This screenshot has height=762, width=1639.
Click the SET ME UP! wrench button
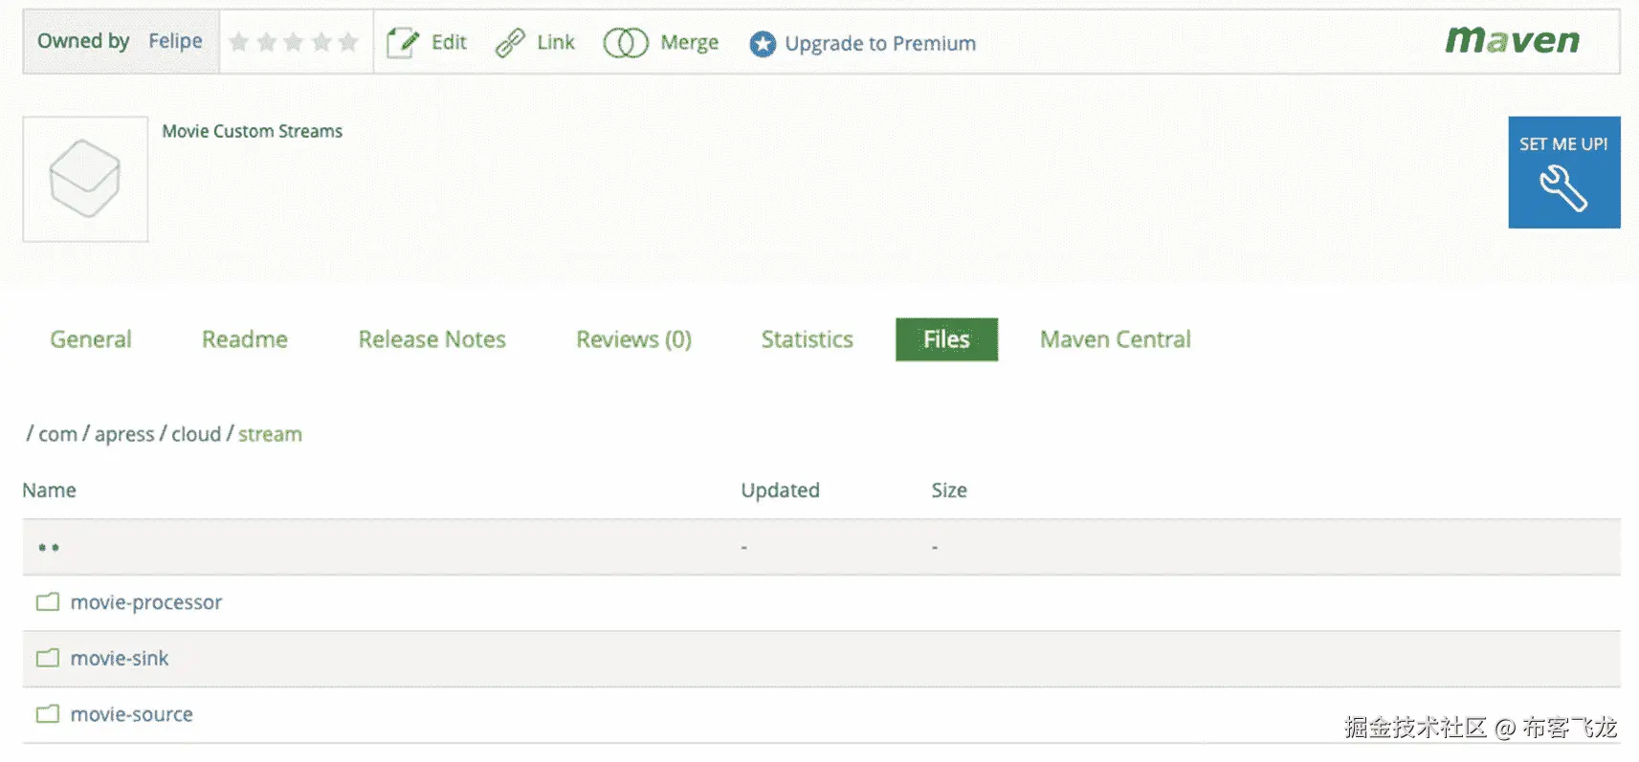(x=1564, y=172)
